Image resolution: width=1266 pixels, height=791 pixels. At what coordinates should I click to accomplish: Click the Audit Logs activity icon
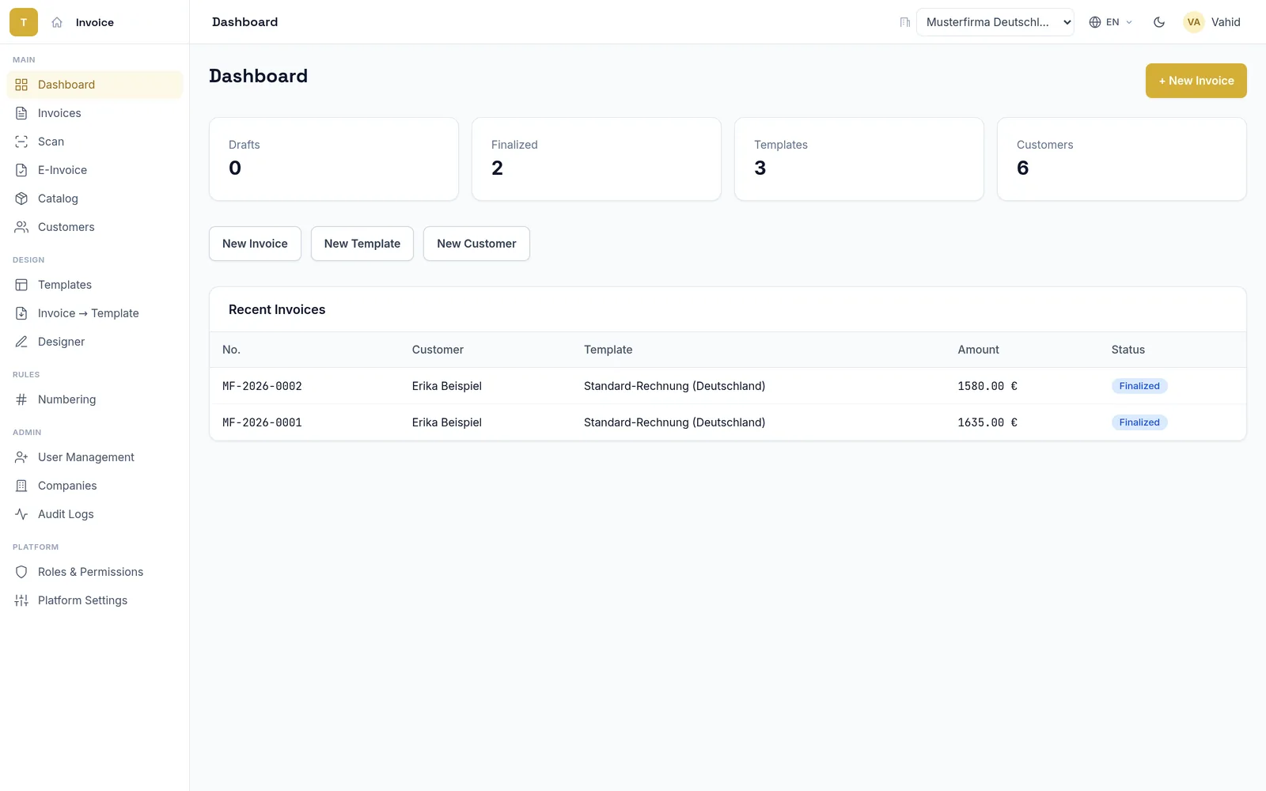pos(21,514)
